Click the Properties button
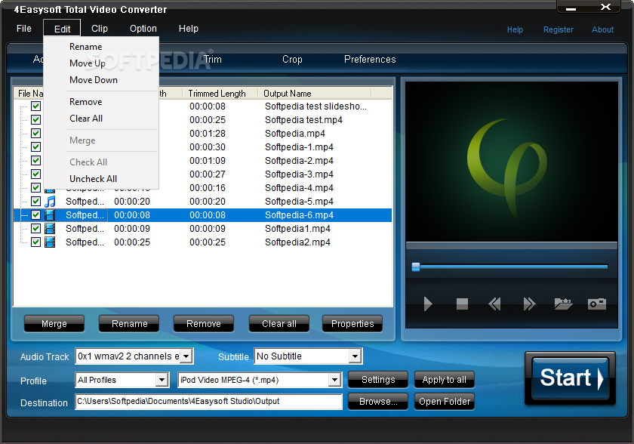The image size is (634, 444). pos(352,324)
